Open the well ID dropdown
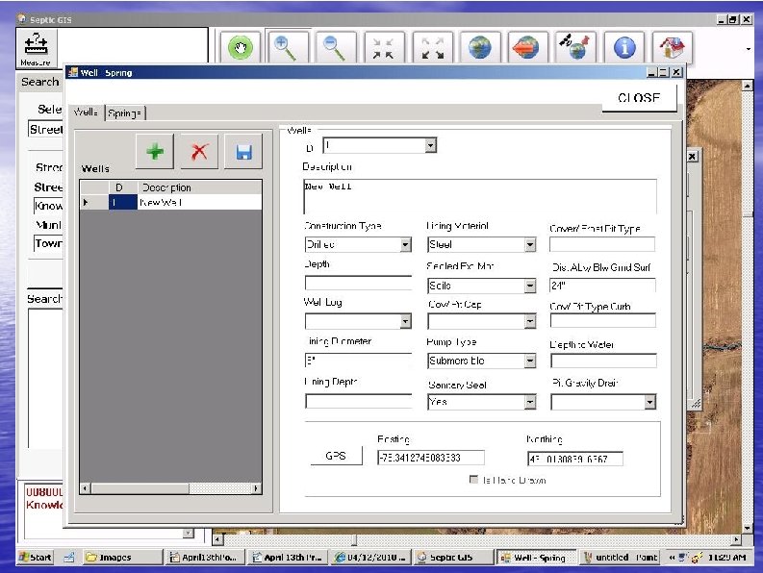This screenshot has height=573, width=763. (x=430, y=145)
